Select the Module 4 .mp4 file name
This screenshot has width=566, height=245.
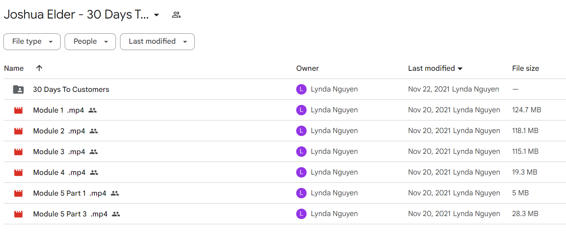point(59,172)
